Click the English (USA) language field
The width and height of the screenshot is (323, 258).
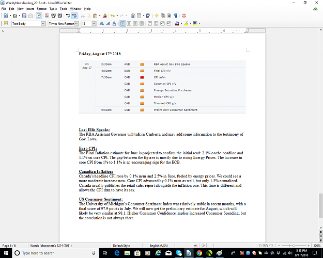click(x=159, y=246)
